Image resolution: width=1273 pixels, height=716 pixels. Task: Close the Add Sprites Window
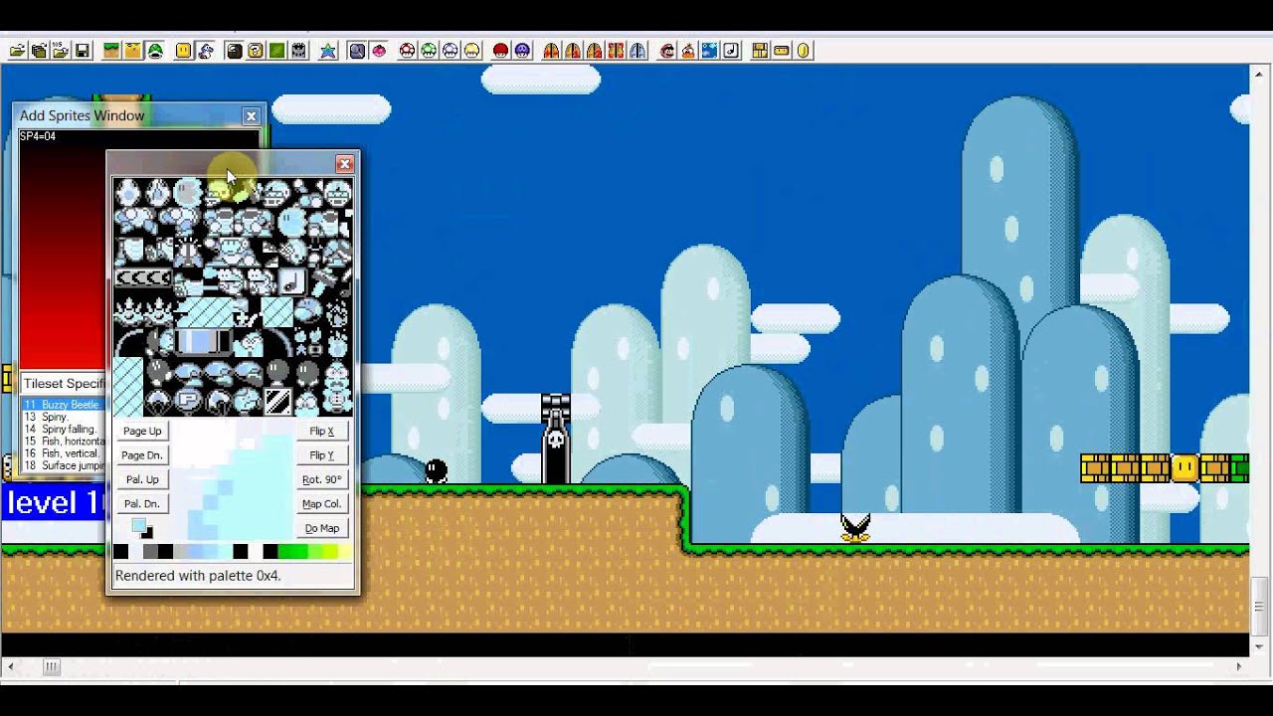[x=251, y=116]
